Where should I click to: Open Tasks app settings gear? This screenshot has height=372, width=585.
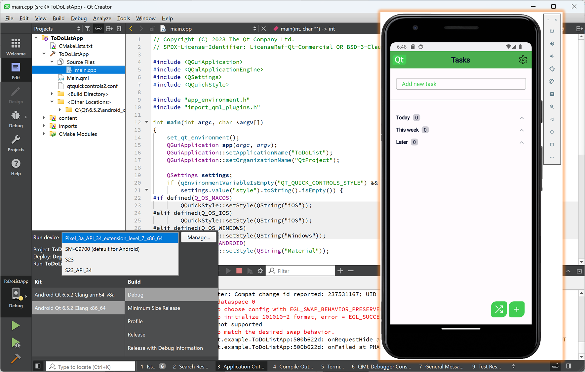523,60
